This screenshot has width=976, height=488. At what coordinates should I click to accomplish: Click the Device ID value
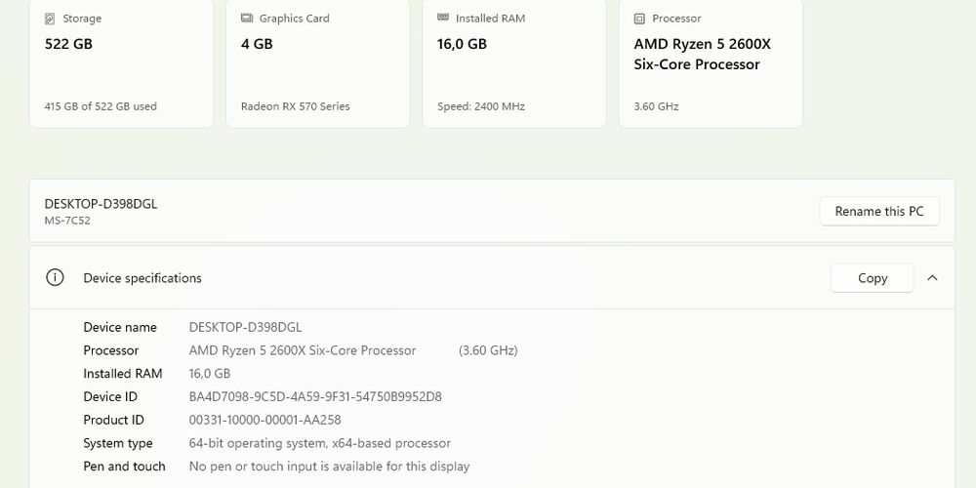(315, 397)
